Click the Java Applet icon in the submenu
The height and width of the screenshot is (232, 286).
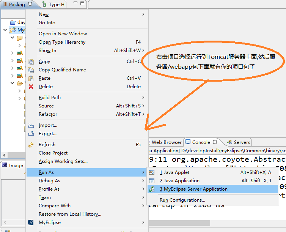pos(152,172)
